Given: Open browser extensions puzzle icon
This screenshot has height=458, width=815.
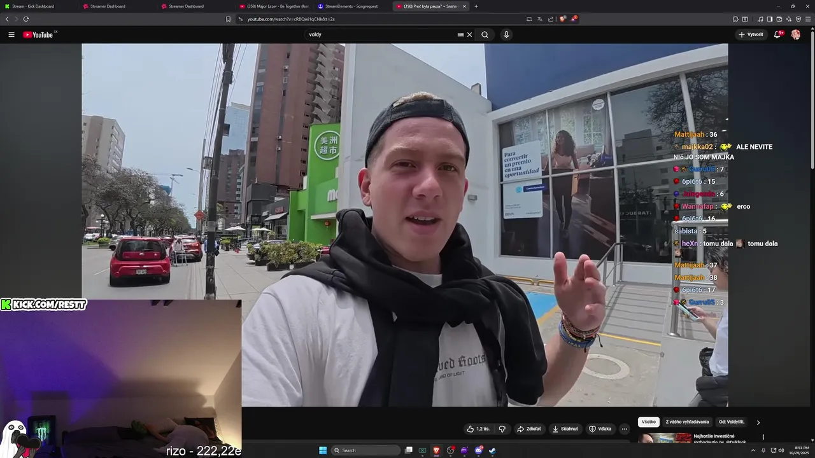Looking at the screenshot, I should (735, 19).
